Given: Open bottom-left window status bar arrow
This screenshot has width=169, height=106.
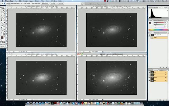Looking at the screenshot, I should (32, 100).
